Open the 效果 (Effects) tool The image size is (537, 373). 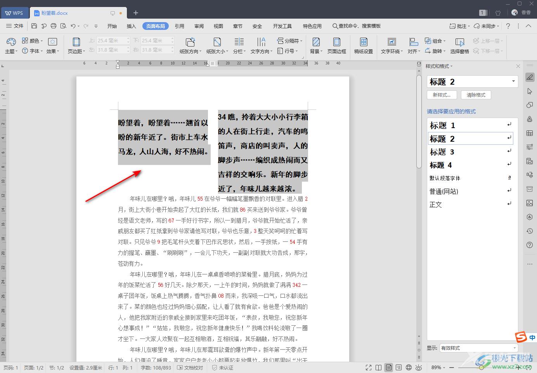pyautogui.click(x=52, y=45)
